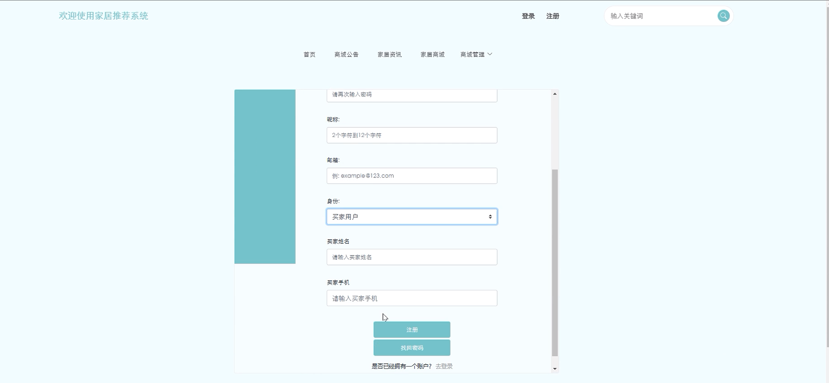The height and width of the screenshot is (383, 829).
Task: Click the form's vertical scrollbar thumb
Action: pos(554,263)
